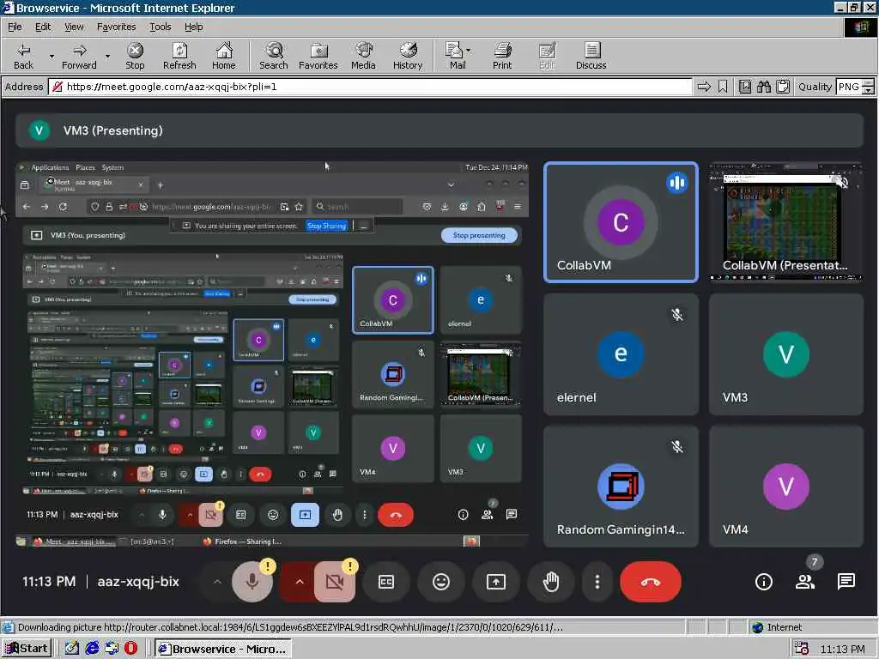This screenshot has height=659, width=879.
Task: Select the elernel participant tile
Action: [x=621, y=354]
